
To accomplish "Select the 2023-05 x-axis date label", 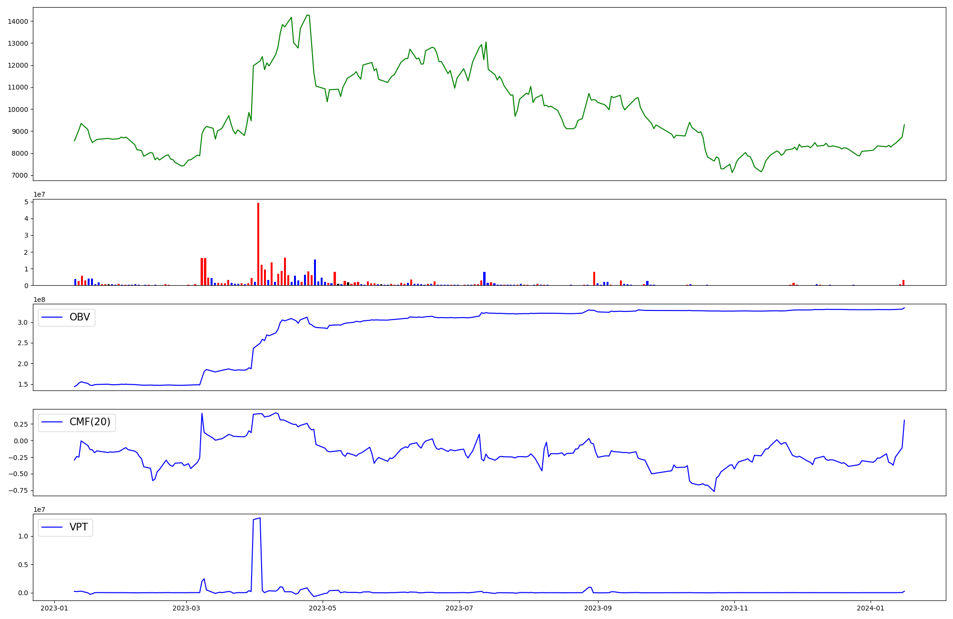I will click(x=323, y=608).
